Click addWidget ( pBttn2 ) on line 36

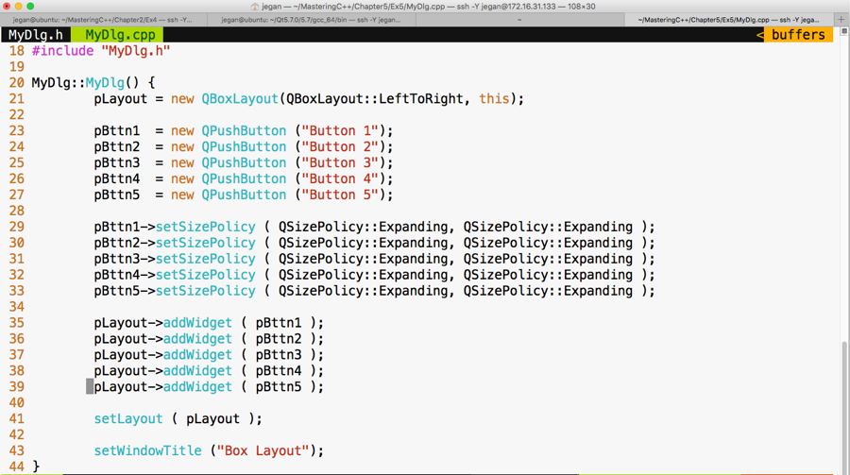[x=240, y=339]
